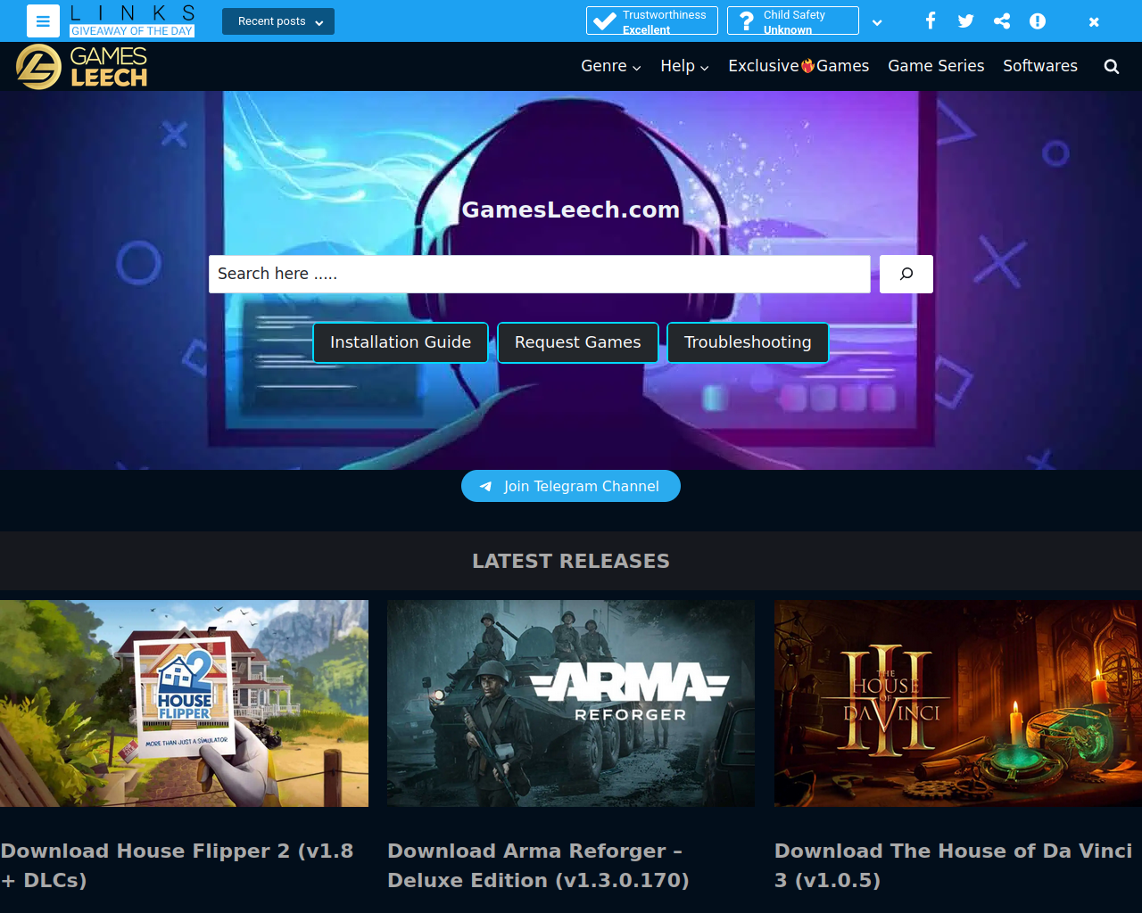
Task: Open Download House Flipper 2 title link
Action: 178,866
